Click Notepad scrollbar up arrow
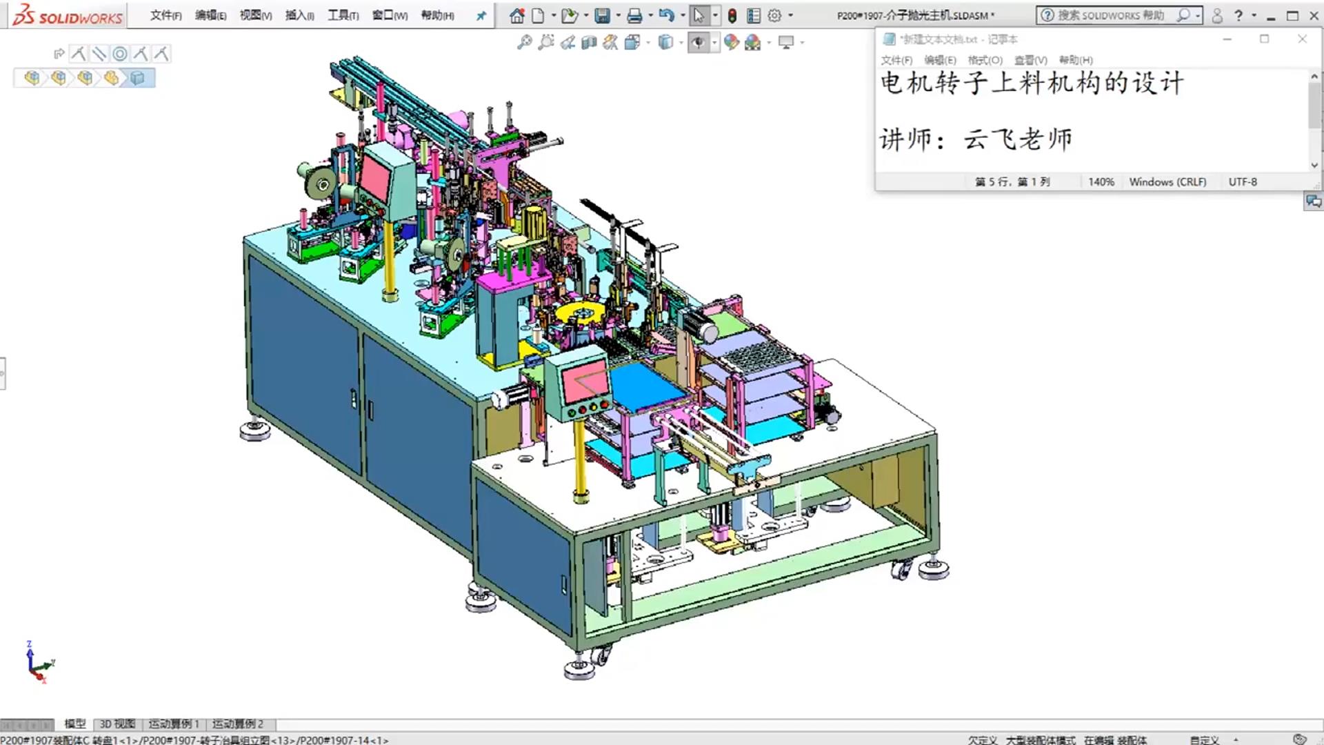Viewport: 1324px width, 745px height. 1314,77
